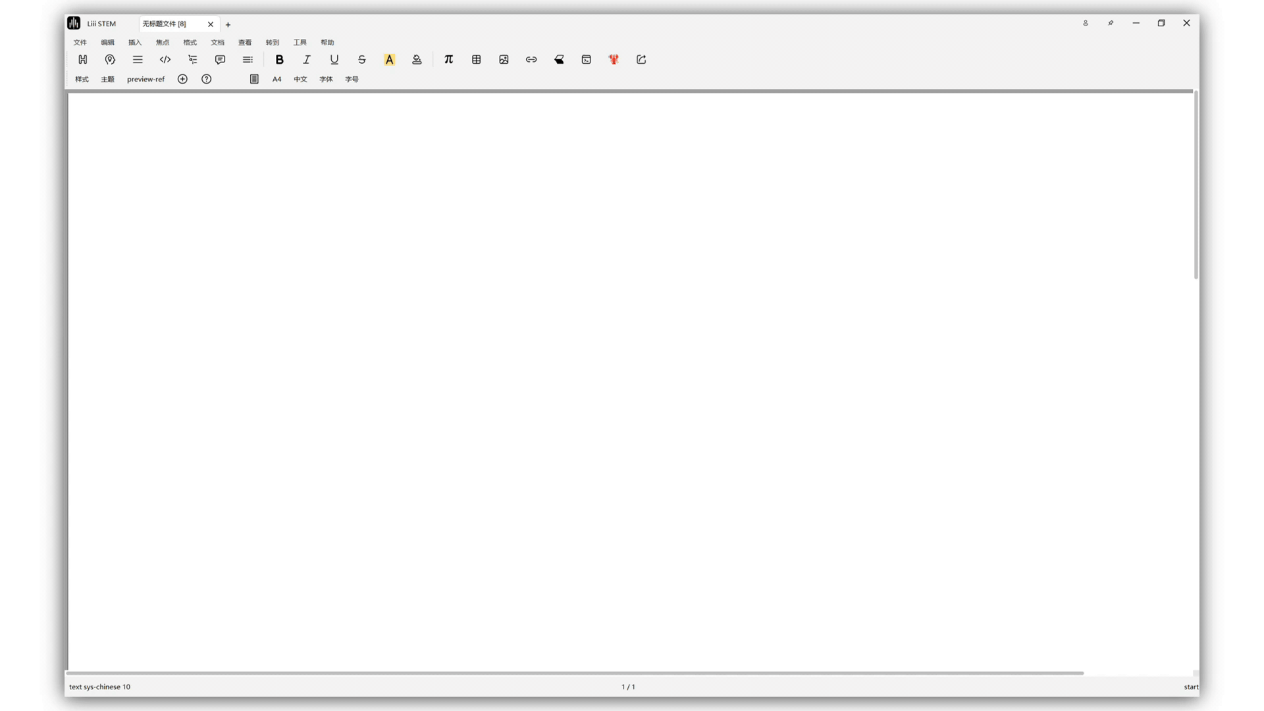
Task: Open the 字体 font dropdown
Action: pyautogui.click(x=326, y=79)
